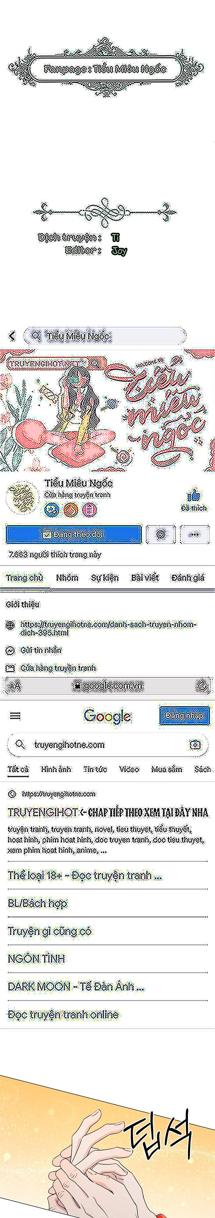Expand the Thể loại 18+ result

(85, 875)
